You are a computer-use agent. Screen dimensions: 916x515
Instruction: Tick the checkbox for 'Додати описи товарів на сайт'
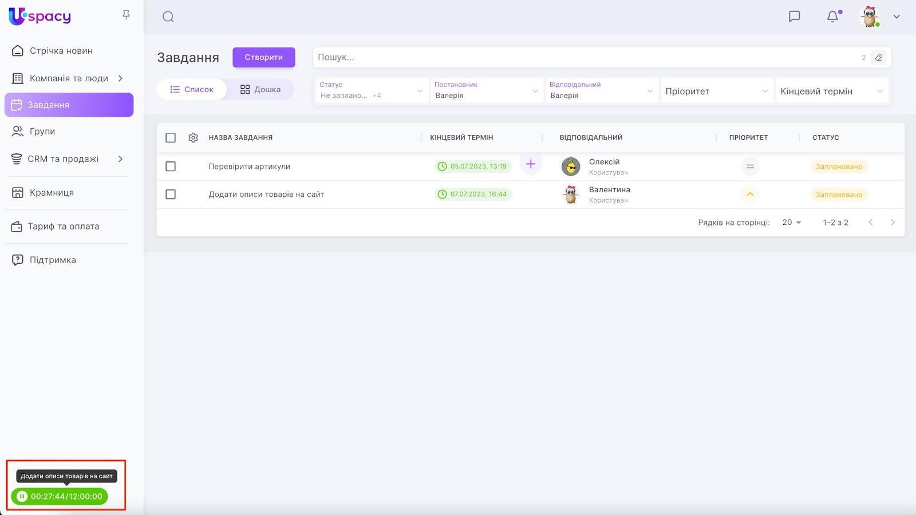[x=171, y=194]
